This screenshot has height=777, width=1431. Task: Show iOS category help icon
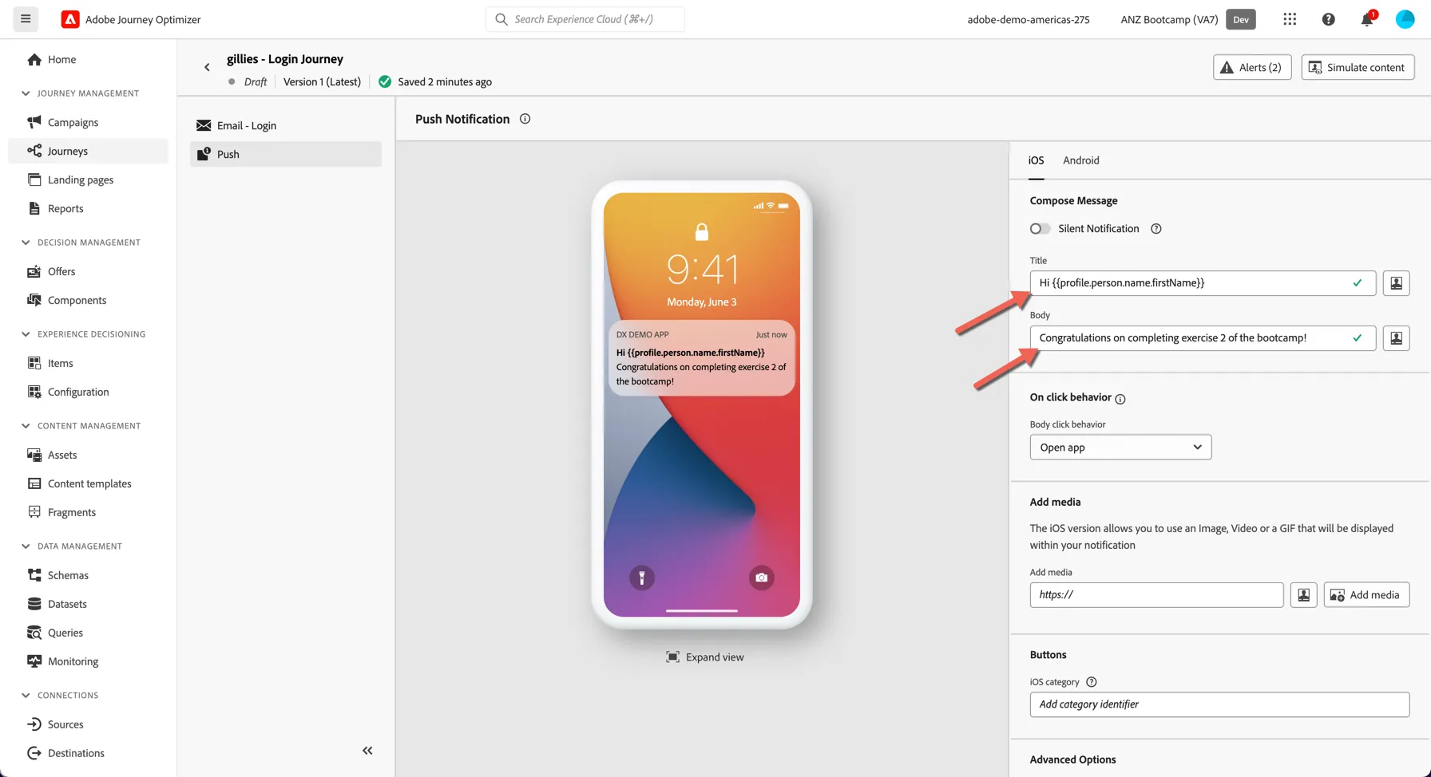(1091, 682)
